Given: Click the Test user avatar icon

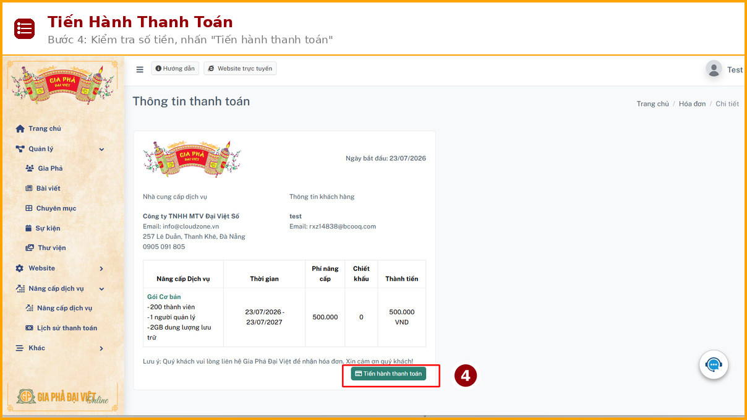Looking at the screenshot, I should click(714, 69).
